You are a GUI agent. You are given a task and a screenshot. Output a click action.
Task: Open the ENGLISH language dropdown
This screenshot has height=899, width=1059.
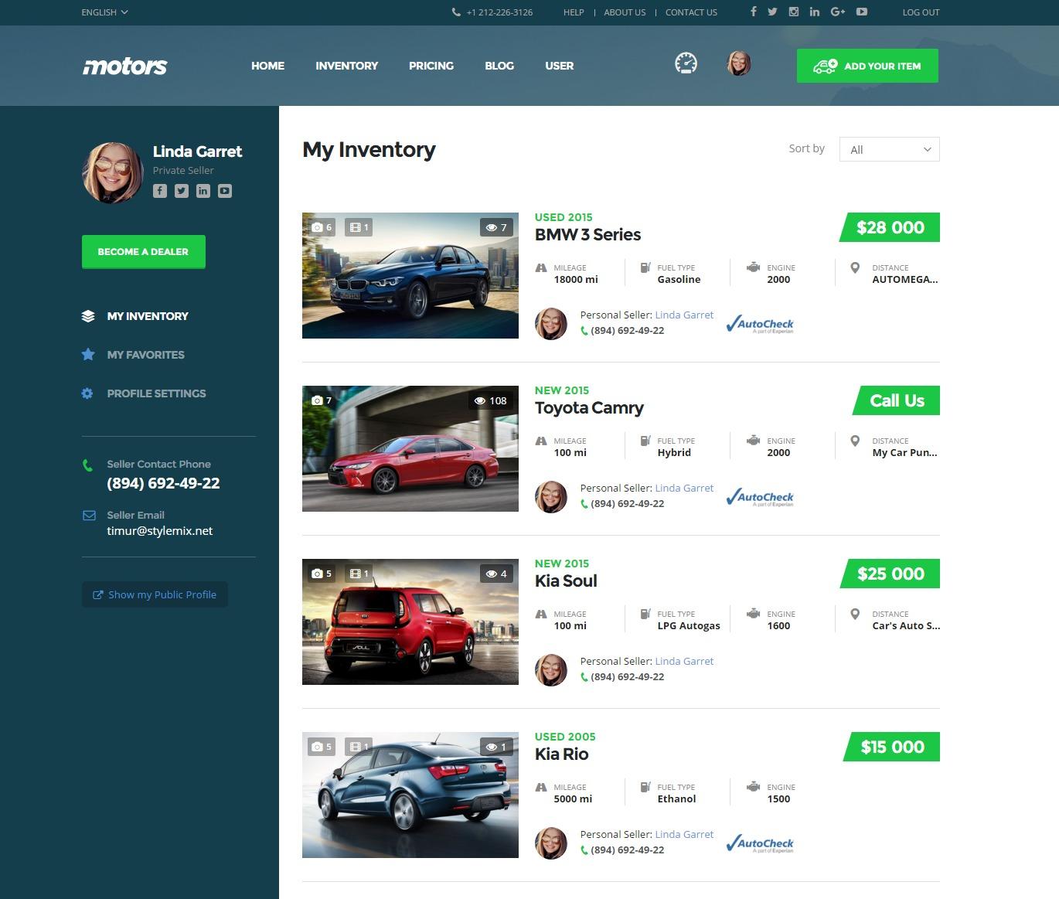tap(104, 12)
